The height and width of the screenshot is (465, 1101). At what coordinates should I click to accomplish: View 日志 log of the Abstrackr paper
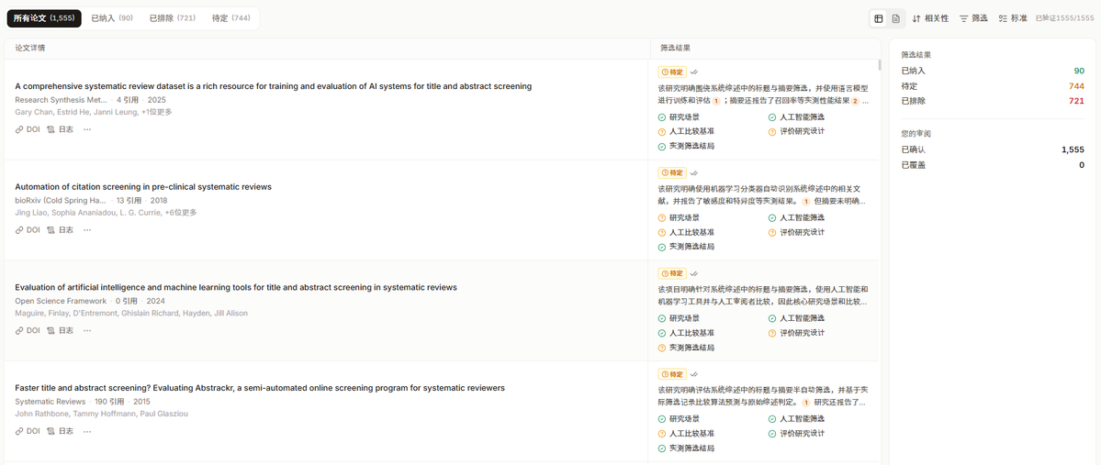[61, 431]
